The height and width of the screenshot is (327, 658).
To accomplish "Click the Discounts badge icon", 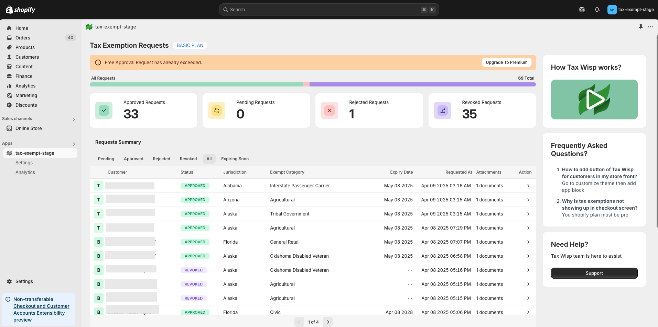I will pos(9,105).
